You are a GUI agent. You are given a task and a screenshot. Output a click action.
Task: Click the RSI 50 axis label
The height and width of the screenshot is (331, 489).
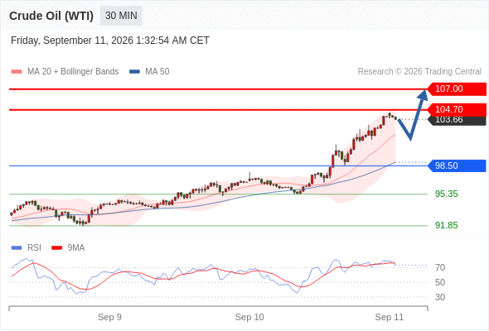[440, 282]
